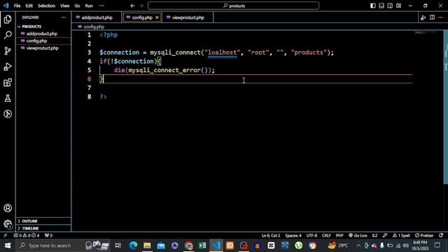Click the "loalhost" string in line 3
The image size is (448, 252).
pos(223,52)
